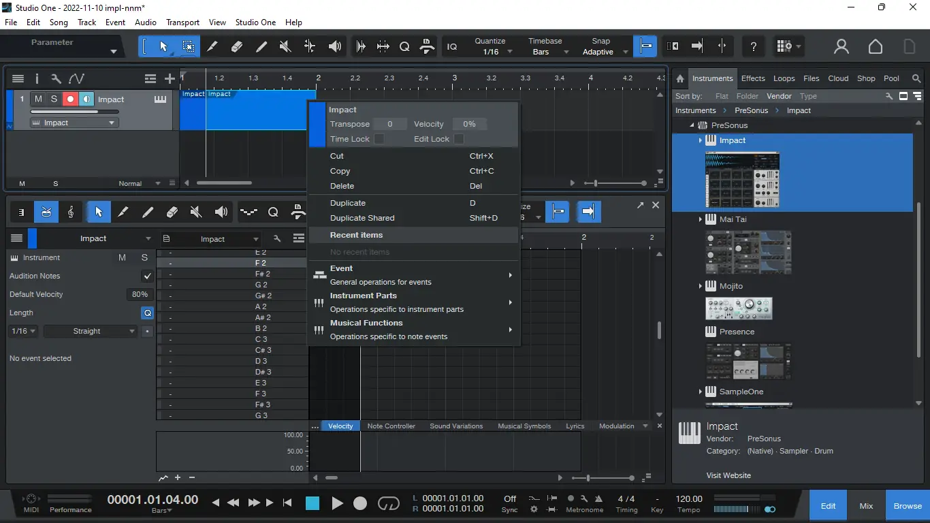930x523 pixels.
Task: Open the drum editor view
Action: pyautogui.click(x=46, y=212)
